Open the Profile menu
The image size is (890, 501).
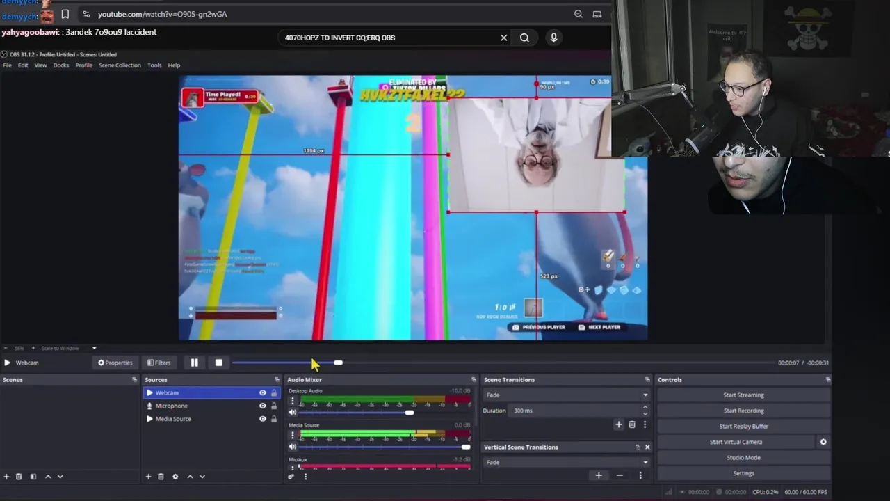[84, 65]
